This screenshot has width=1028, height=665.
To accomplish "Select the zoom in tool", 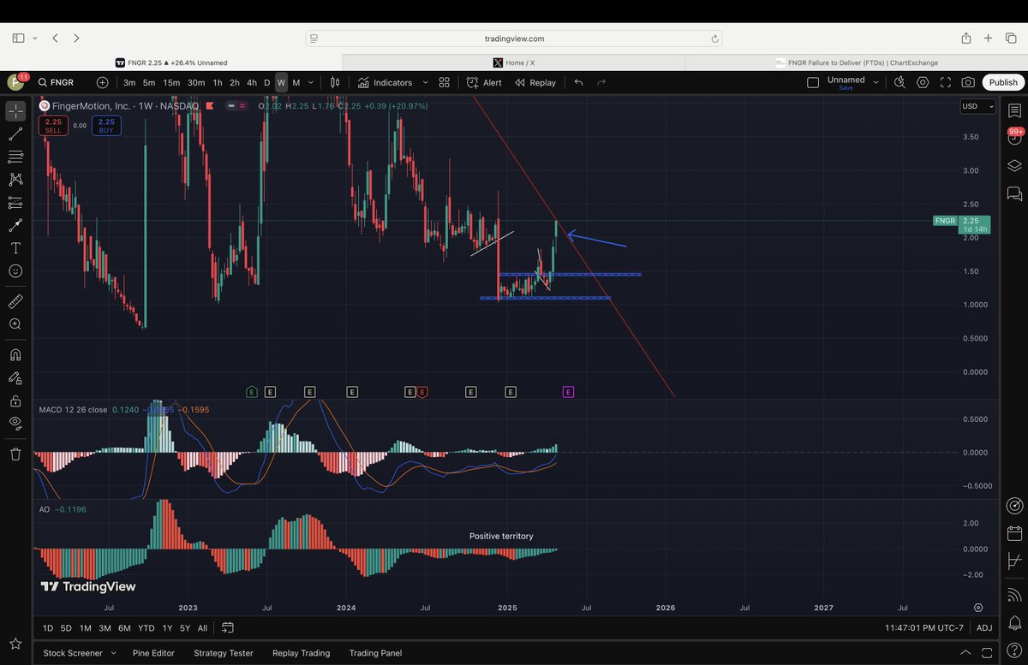I will (x=15, y=324).
